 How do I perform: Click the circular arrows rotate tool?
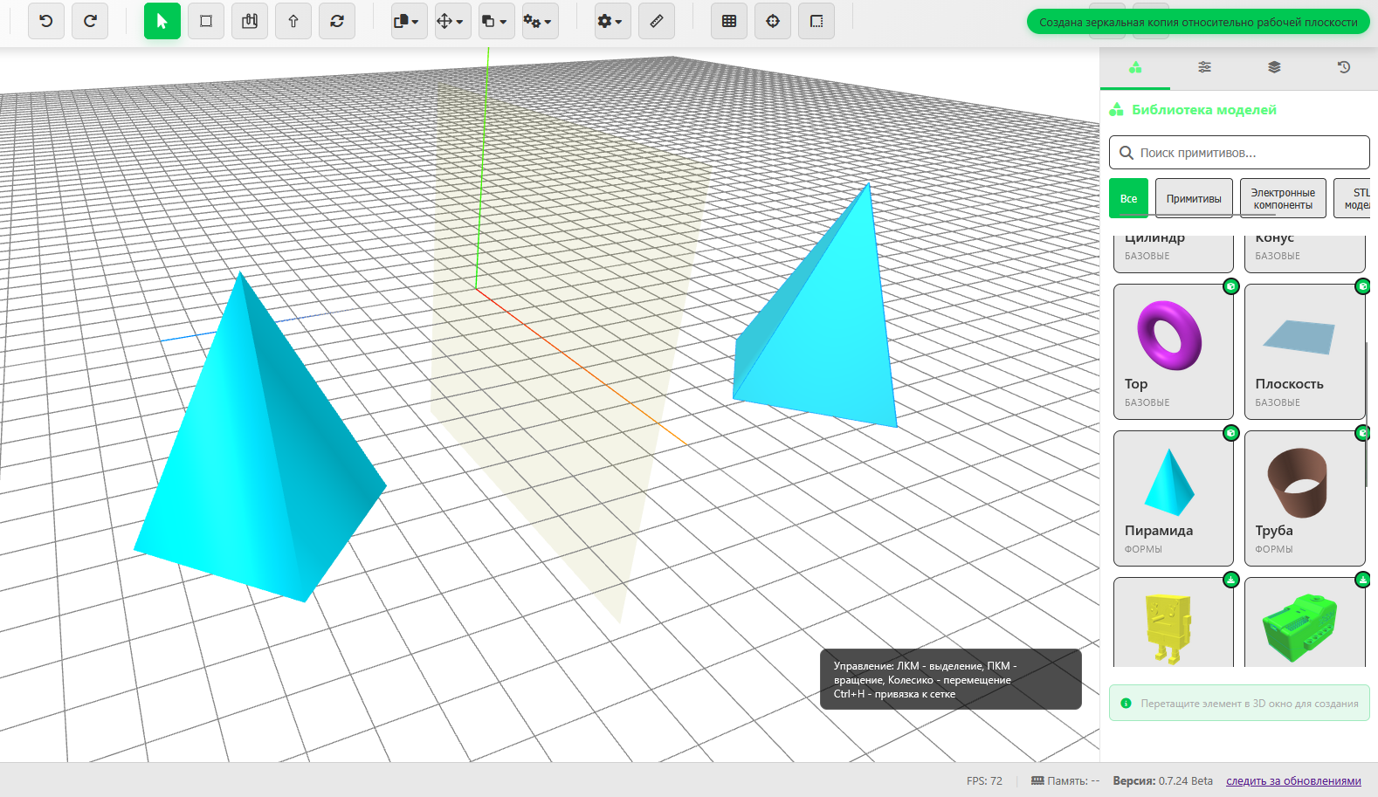[x=337, y=21]
